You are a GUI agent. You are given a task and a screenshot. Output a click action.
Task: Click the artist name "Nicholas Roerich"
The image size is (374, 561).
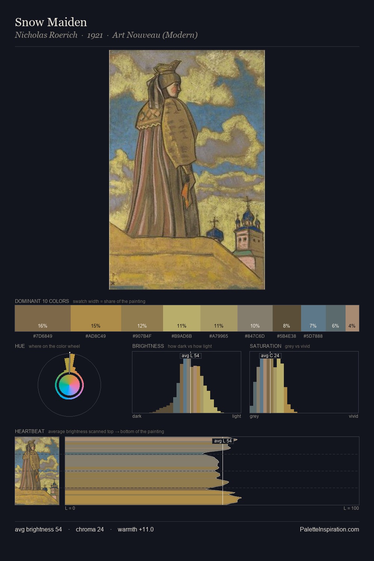point(46,35)
